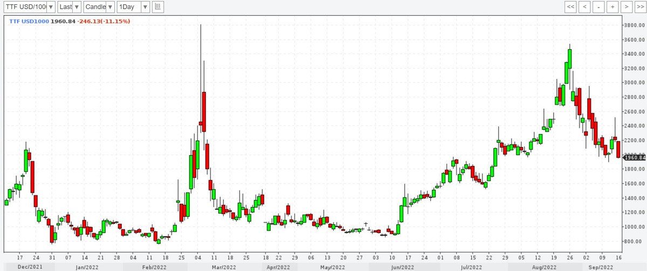Click the 800.00 price axis label
The height and width of the screenshot is (271, 647).
636,241
